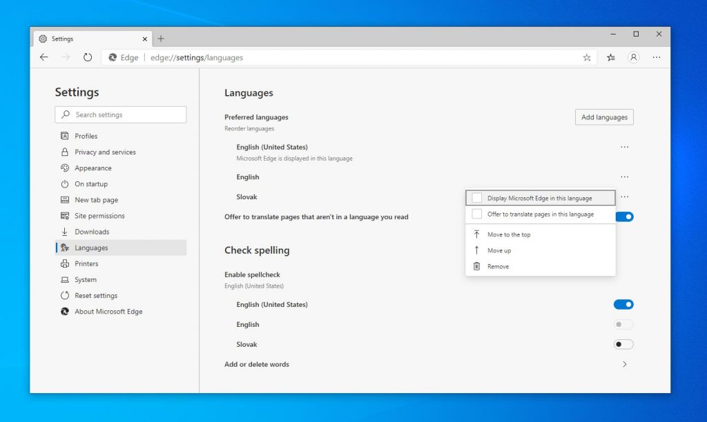
Task: Open more actions for Slovak language
Action: click(624, 197)
